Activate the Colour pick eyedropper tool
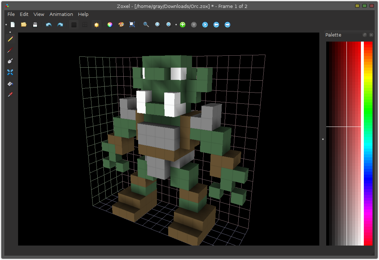 10,95
